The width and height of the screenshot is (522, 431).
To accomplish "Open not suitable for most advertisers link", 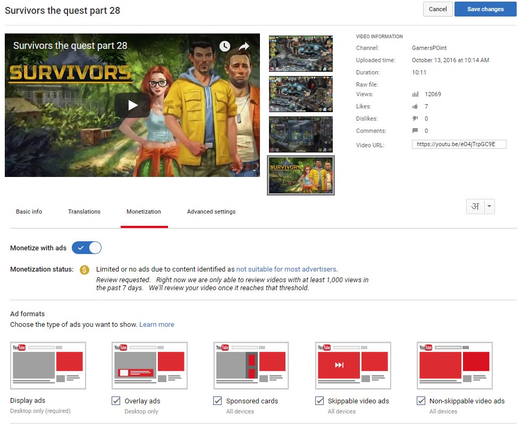I will (287, 269).
